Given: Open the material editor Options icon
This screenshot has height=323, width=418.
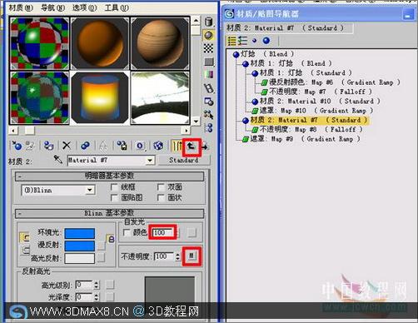Looking at the screenshot, I should pyautogui.click(x=209, y=102).
